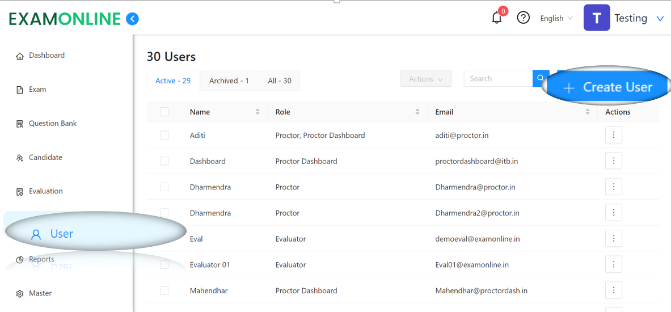Open the notification bell icon

497,18
